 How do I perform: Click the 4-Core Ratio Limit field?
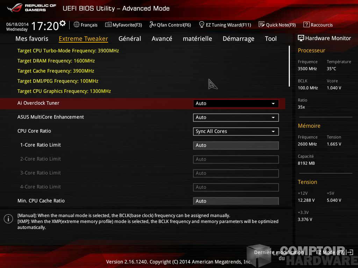tap(236, 187)
